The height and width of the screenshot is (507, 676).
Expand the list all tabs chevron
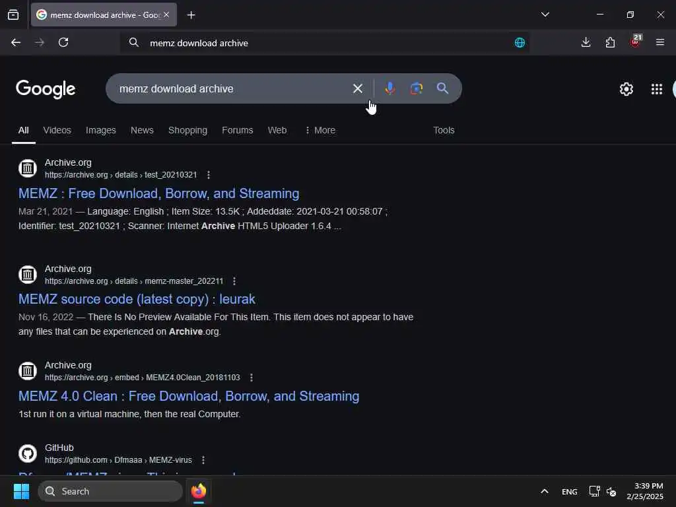545,15
